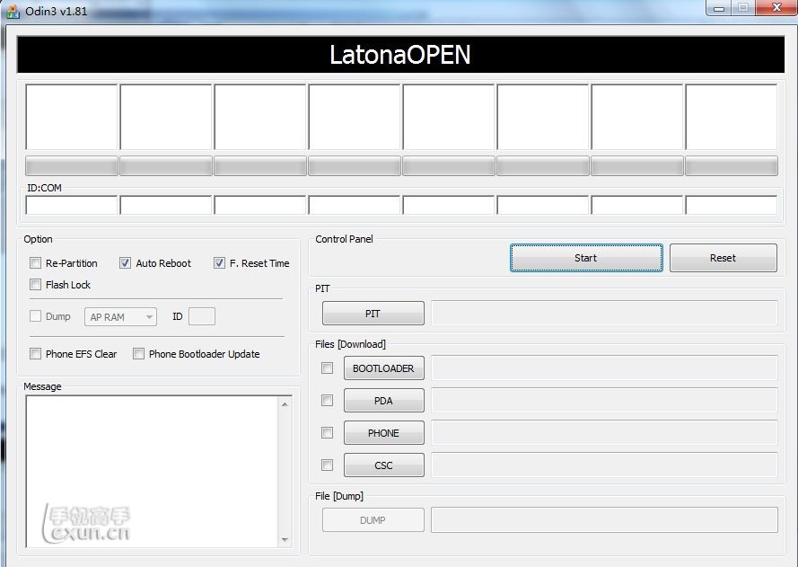Click the first progress bar slot
The width and height of the screenshot is (798, 567).
(72, 166)
